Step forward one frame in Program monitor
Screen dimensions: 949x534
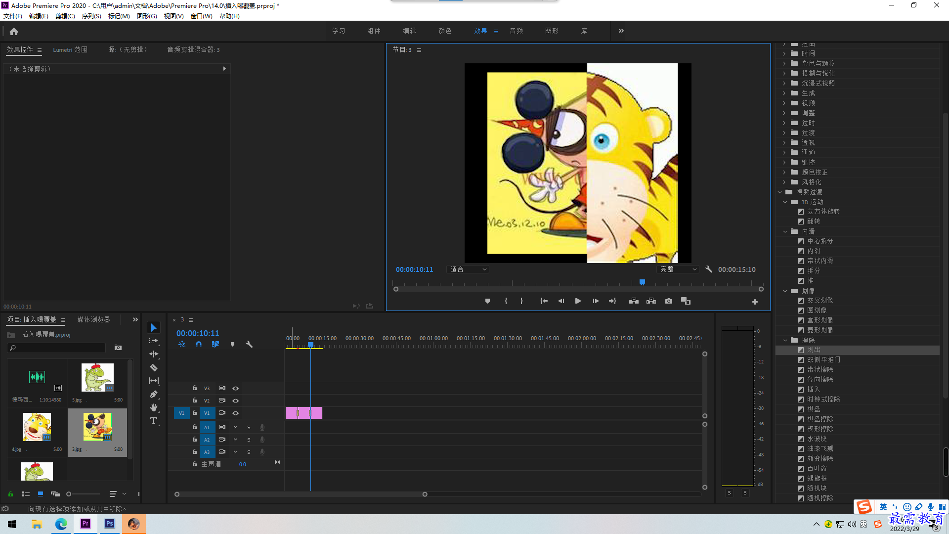(596, 301)
